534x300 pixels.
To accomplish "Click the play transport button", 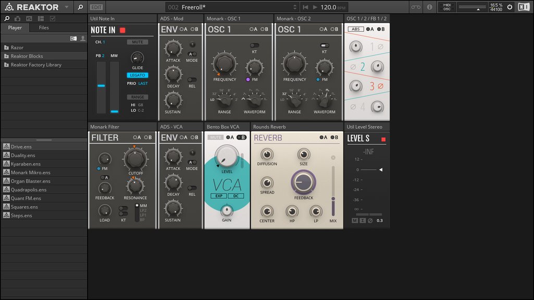I will (315, 7).
